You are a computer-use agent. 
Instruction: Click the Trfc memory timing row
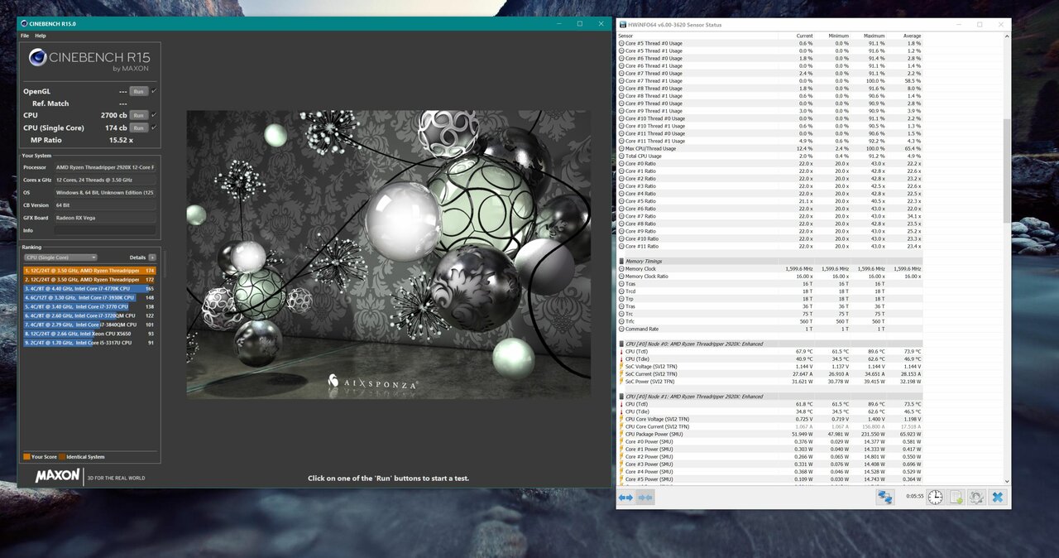pos(770,321)
